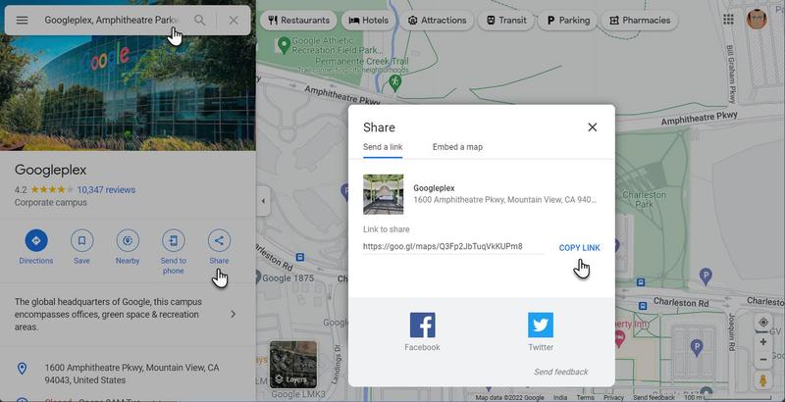Open the hamburger menu in the search box

point(22,21)
